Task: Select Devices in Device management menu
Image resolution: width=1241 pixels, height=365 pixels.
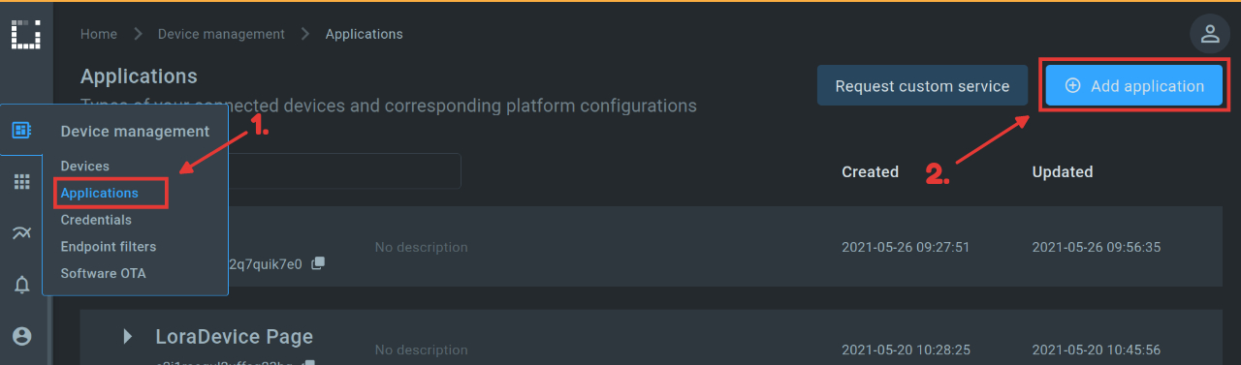Action: 85,167
